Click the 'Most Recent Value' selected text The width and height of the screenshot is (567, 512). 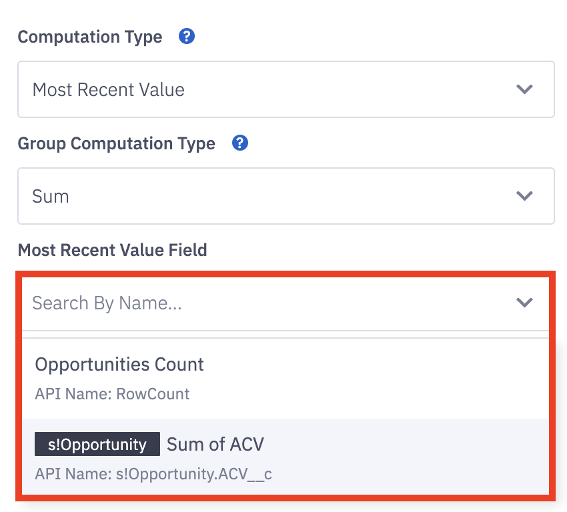(x=109, y=89)
